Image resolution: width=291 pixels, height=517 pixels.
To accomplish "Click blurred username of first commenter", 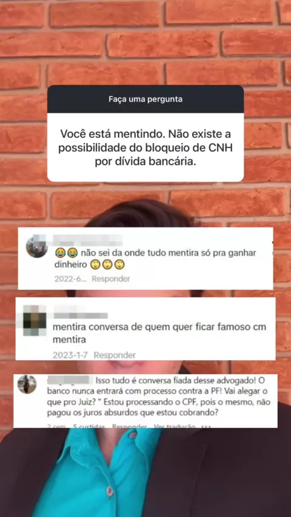I will [x=87, y=240].
